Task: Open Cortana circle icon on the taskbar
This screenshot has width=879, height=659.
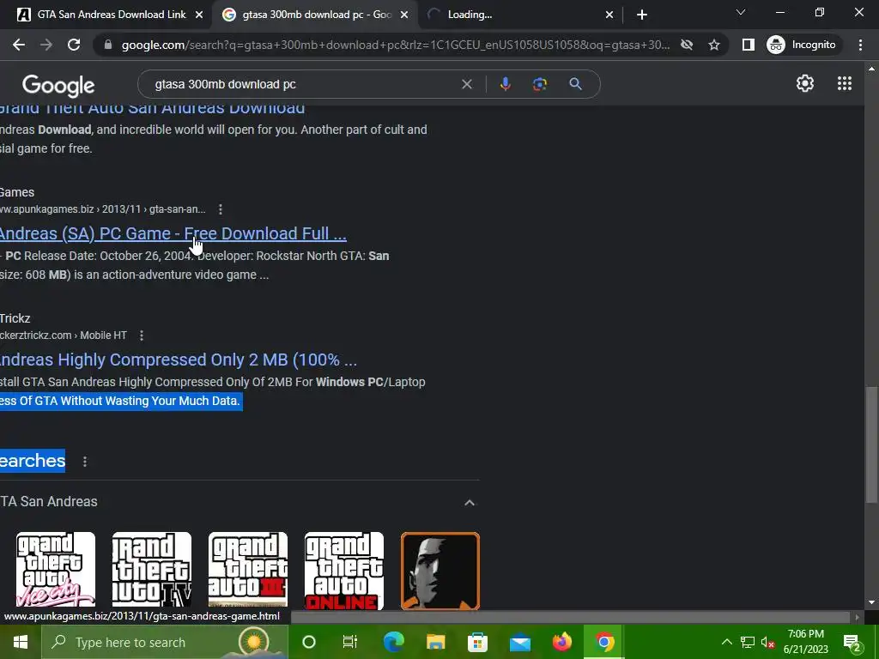Action: 308,642
